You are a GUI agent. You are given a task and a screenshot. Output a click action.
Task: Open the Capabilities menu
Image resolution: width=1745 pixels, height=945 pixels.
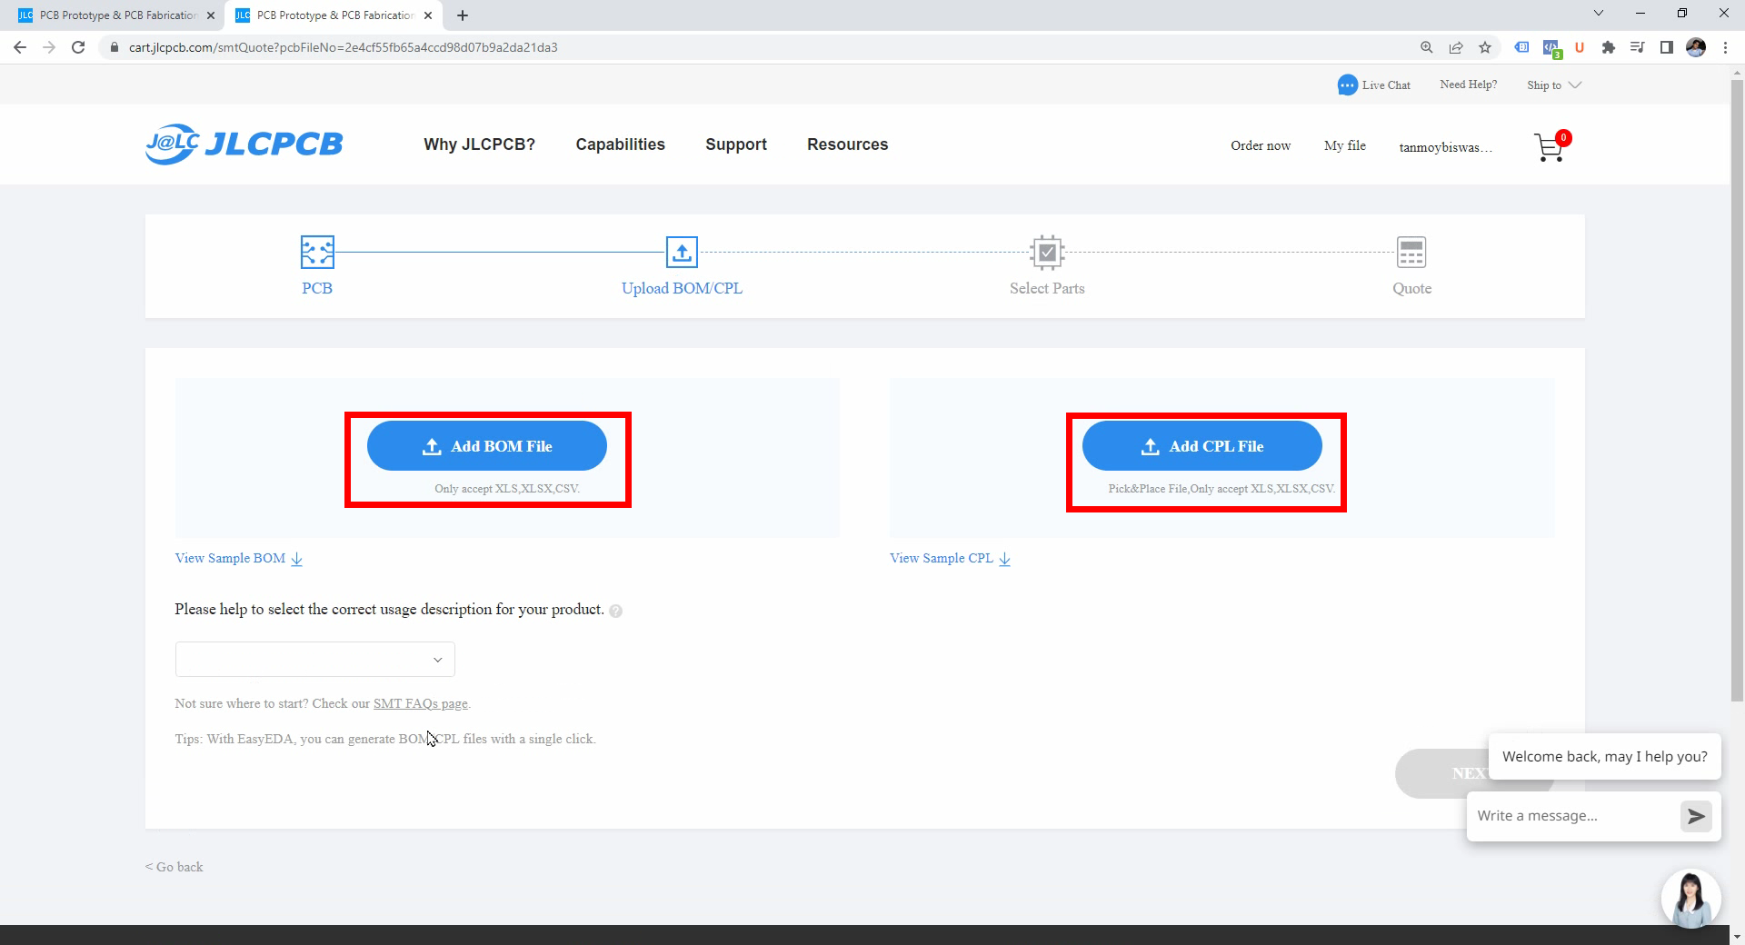click(620, 144)
